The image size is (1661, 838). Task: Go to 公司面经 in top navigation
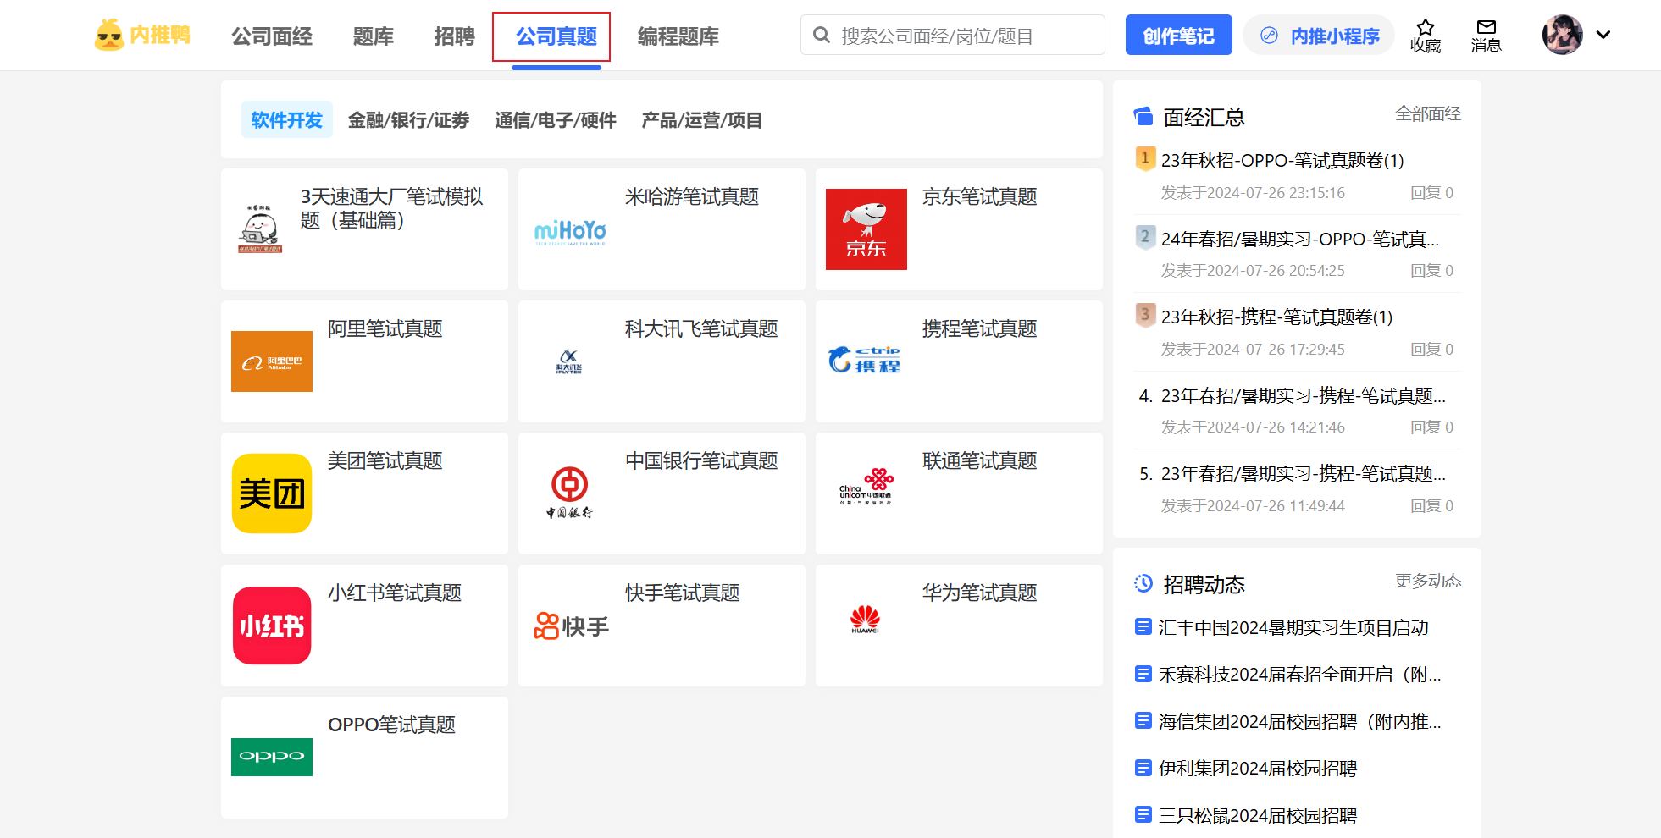272,36
